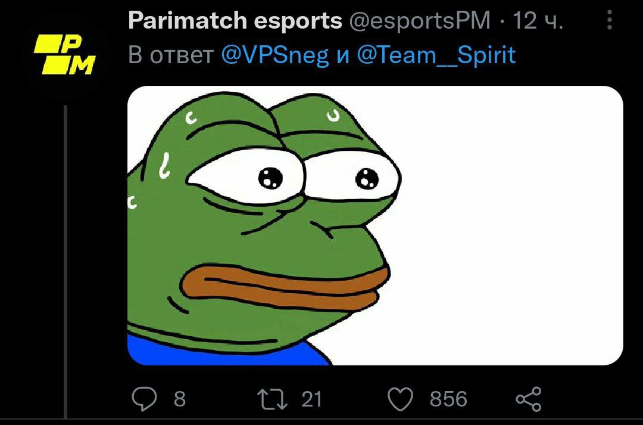
Task: Click the reply count 8
Action: pyautogui.click(x=180, y=399)
